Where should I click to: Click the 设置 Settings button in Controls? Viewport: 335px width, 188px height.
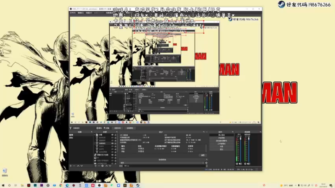pyautogui.click(x=222, y=147)
